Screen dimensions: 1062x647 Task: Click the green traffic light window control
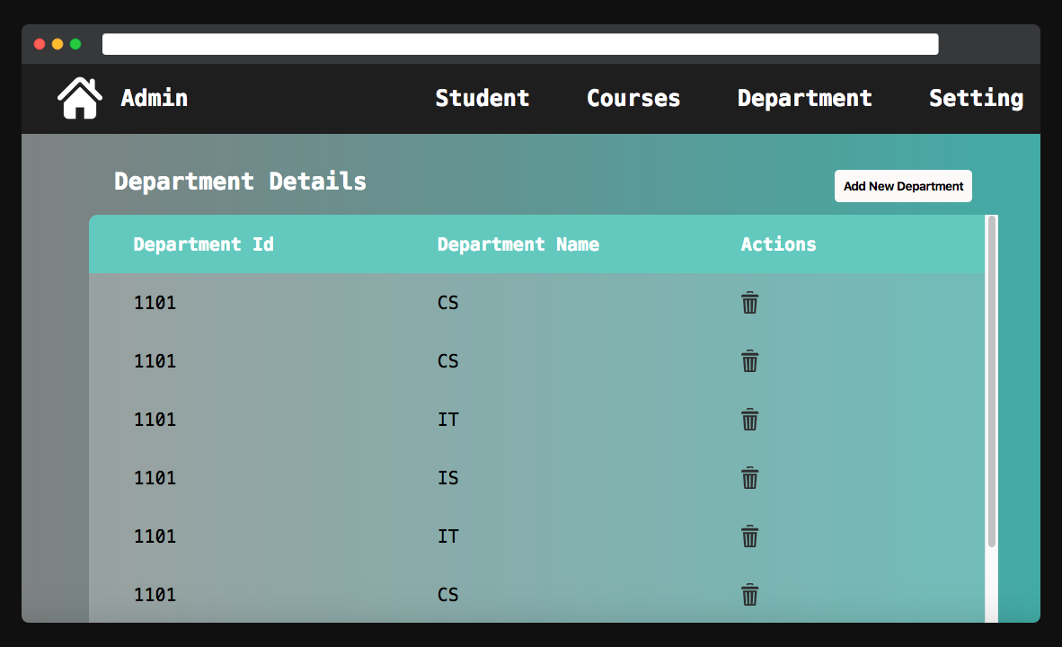(76, 42)
